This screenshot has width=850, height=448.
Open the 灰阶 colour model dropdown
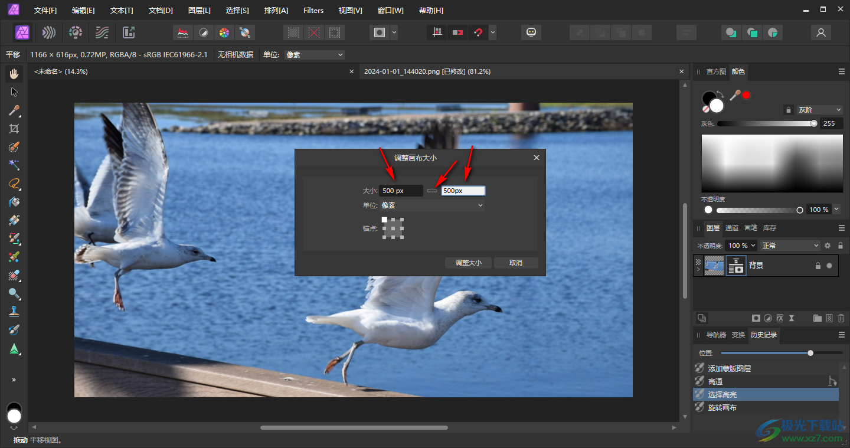(820, 110)
